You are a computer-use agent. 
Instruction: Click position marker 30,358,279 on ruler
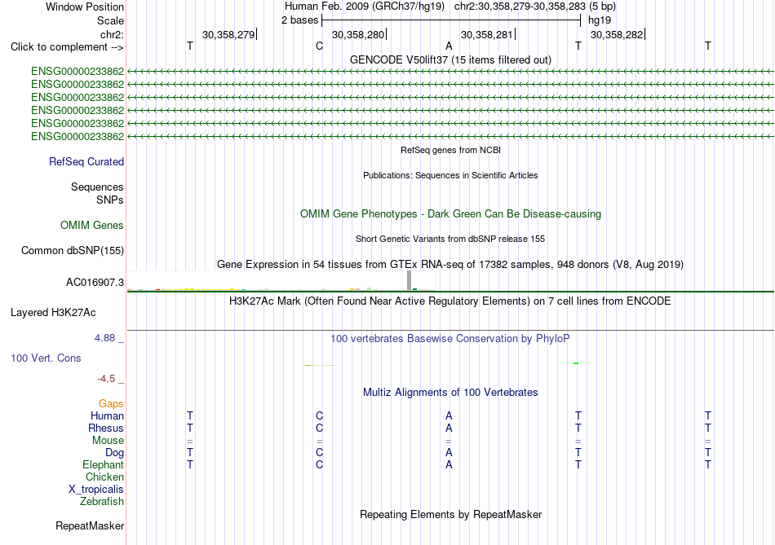click(228, 34)
